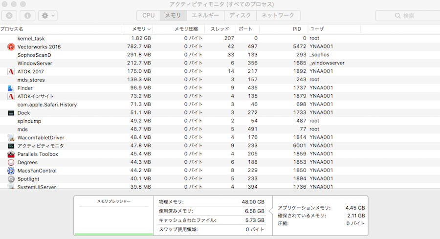440x239 pixels.
Task: Click the 確保されているメモリ 2.11 GB value
Action: pyautogui.click(x=356, y=216)
